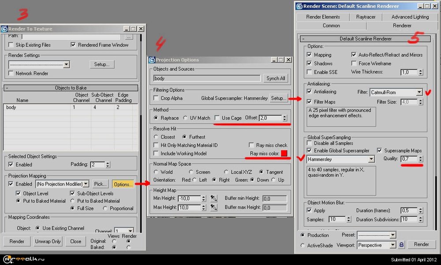Click the Min Height picker icon
Viewport: 441px width, 265px height.
click(214, 199)
